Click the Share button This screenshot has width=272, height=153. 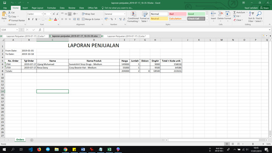coord(264,8)
